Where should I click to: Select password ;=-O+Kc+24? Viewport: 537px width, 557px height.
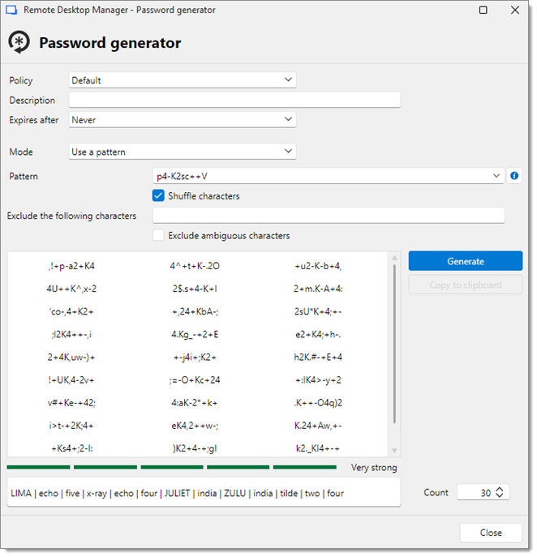[x=195, y=382]
